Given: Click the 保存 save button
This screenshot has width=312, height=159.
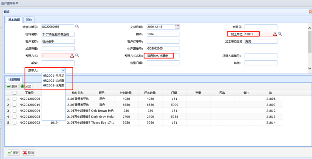Looking at the screenshot, I should pyautogui.click(x=13, y=153).
